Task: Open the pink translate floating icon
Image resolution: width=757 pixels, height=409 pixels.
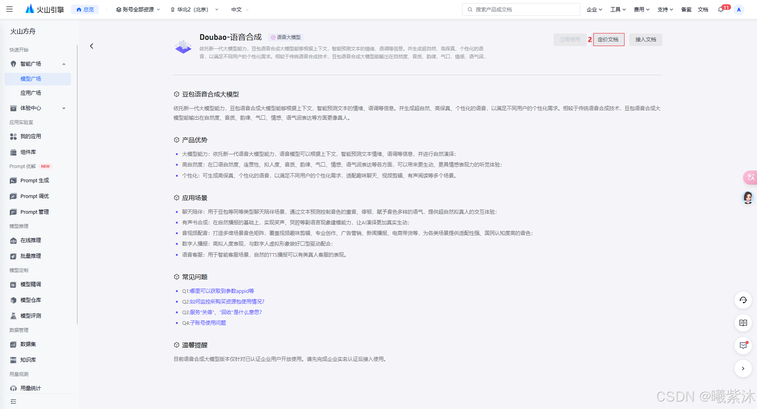Action: click(x=750, y=177)
